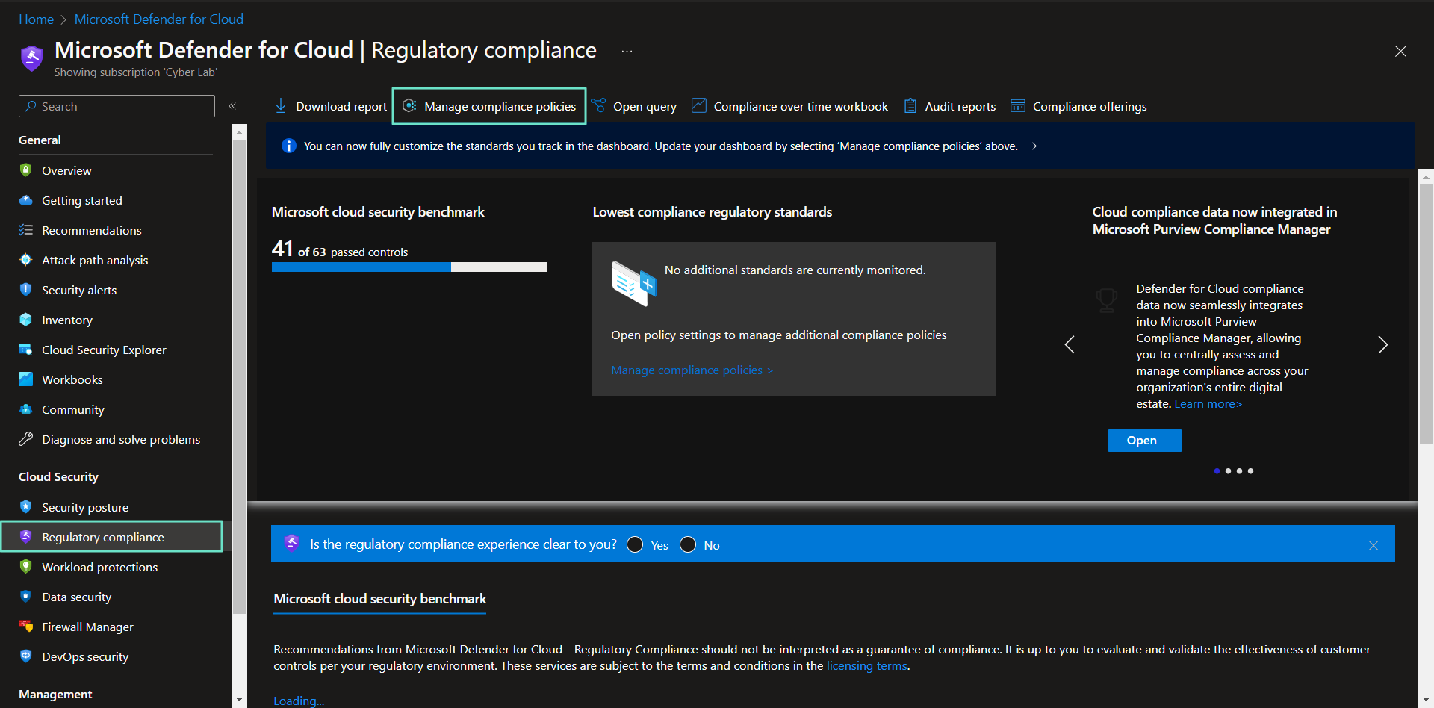Click the Audit reports toolbar label
The image size is (1434, 708).
click(x=960, y=106)
